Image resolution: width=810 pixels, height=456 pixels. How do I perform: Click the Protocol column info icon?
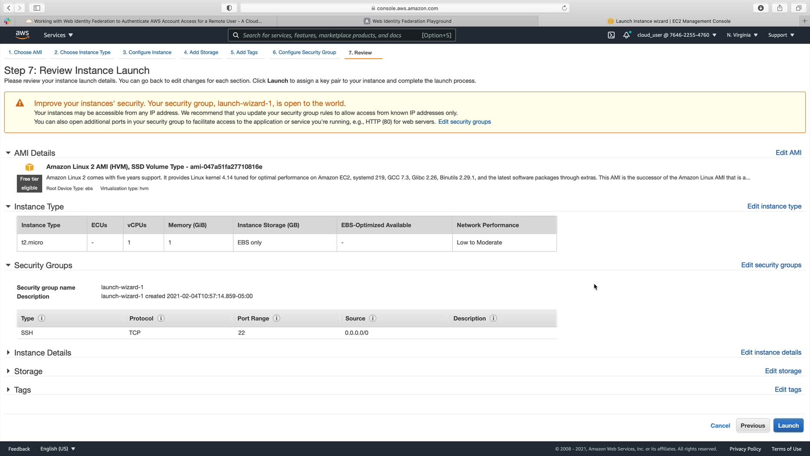pos(161,318)
